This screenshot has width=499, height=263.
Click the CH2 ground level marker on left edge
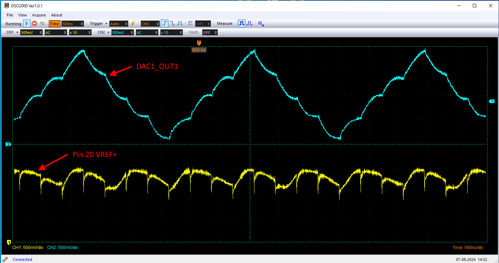point(8,144)
